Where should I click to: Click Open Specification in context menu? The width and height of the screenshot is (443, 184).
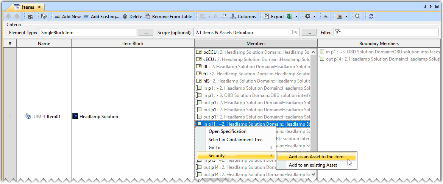227,131
